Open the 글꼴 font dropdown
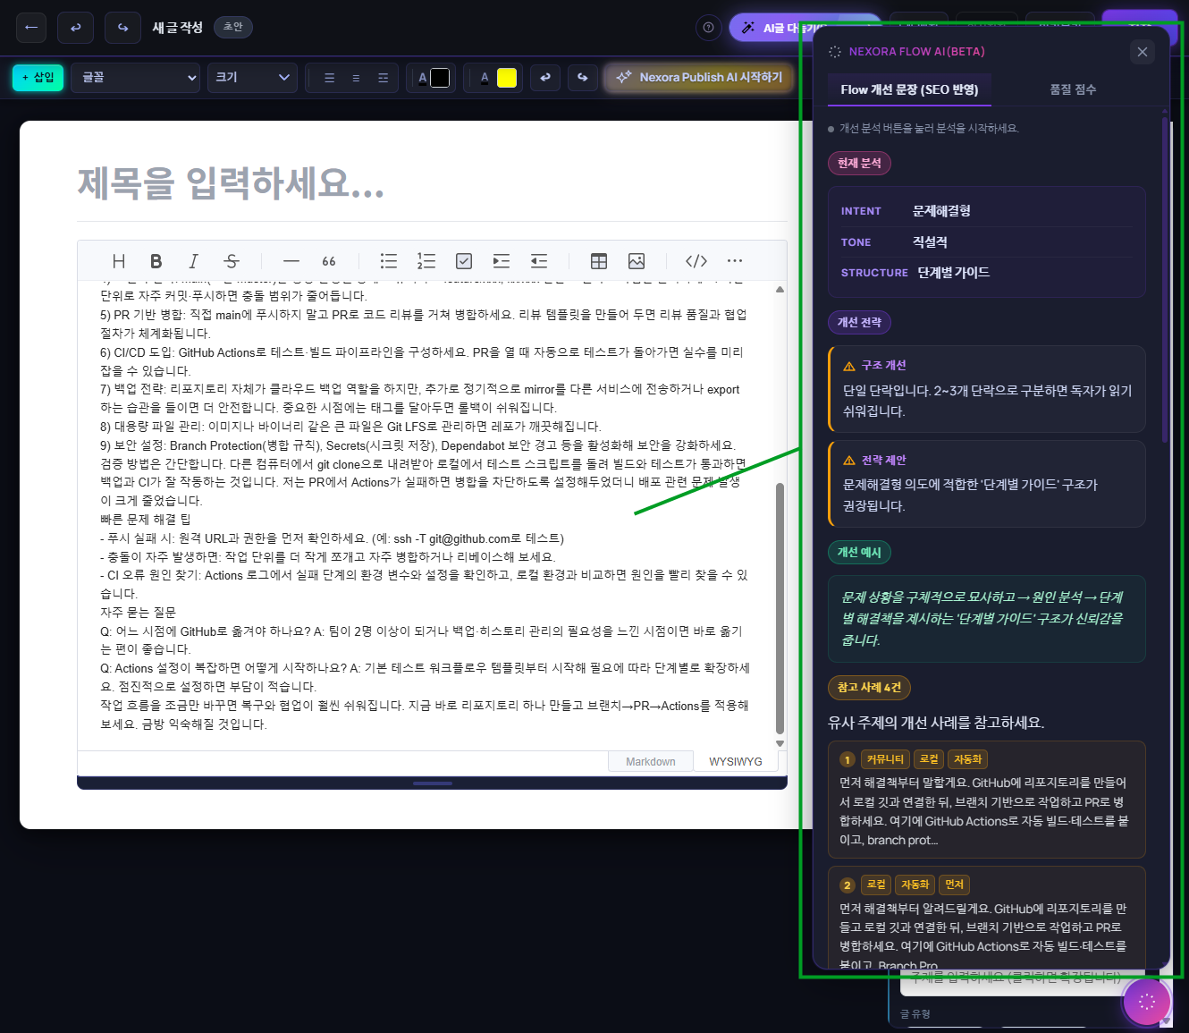Viewport: 1189px width, 1033px height. [137, 78]
